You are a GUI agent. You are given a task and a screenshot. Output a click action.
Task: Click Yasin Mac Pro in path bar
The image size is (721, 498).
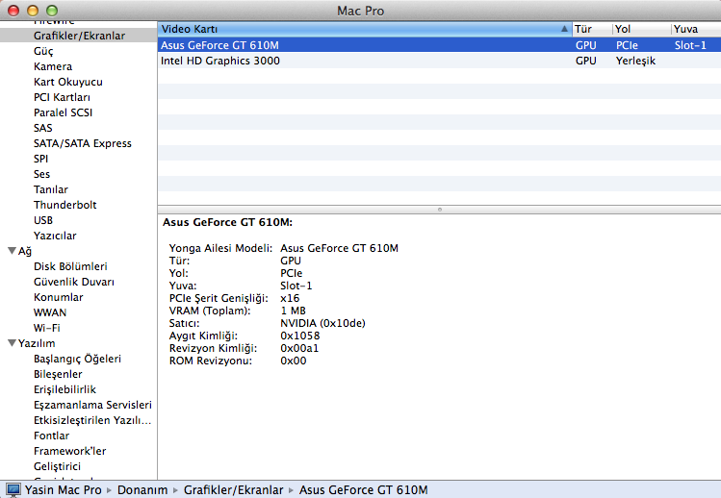tap(63, 490)
